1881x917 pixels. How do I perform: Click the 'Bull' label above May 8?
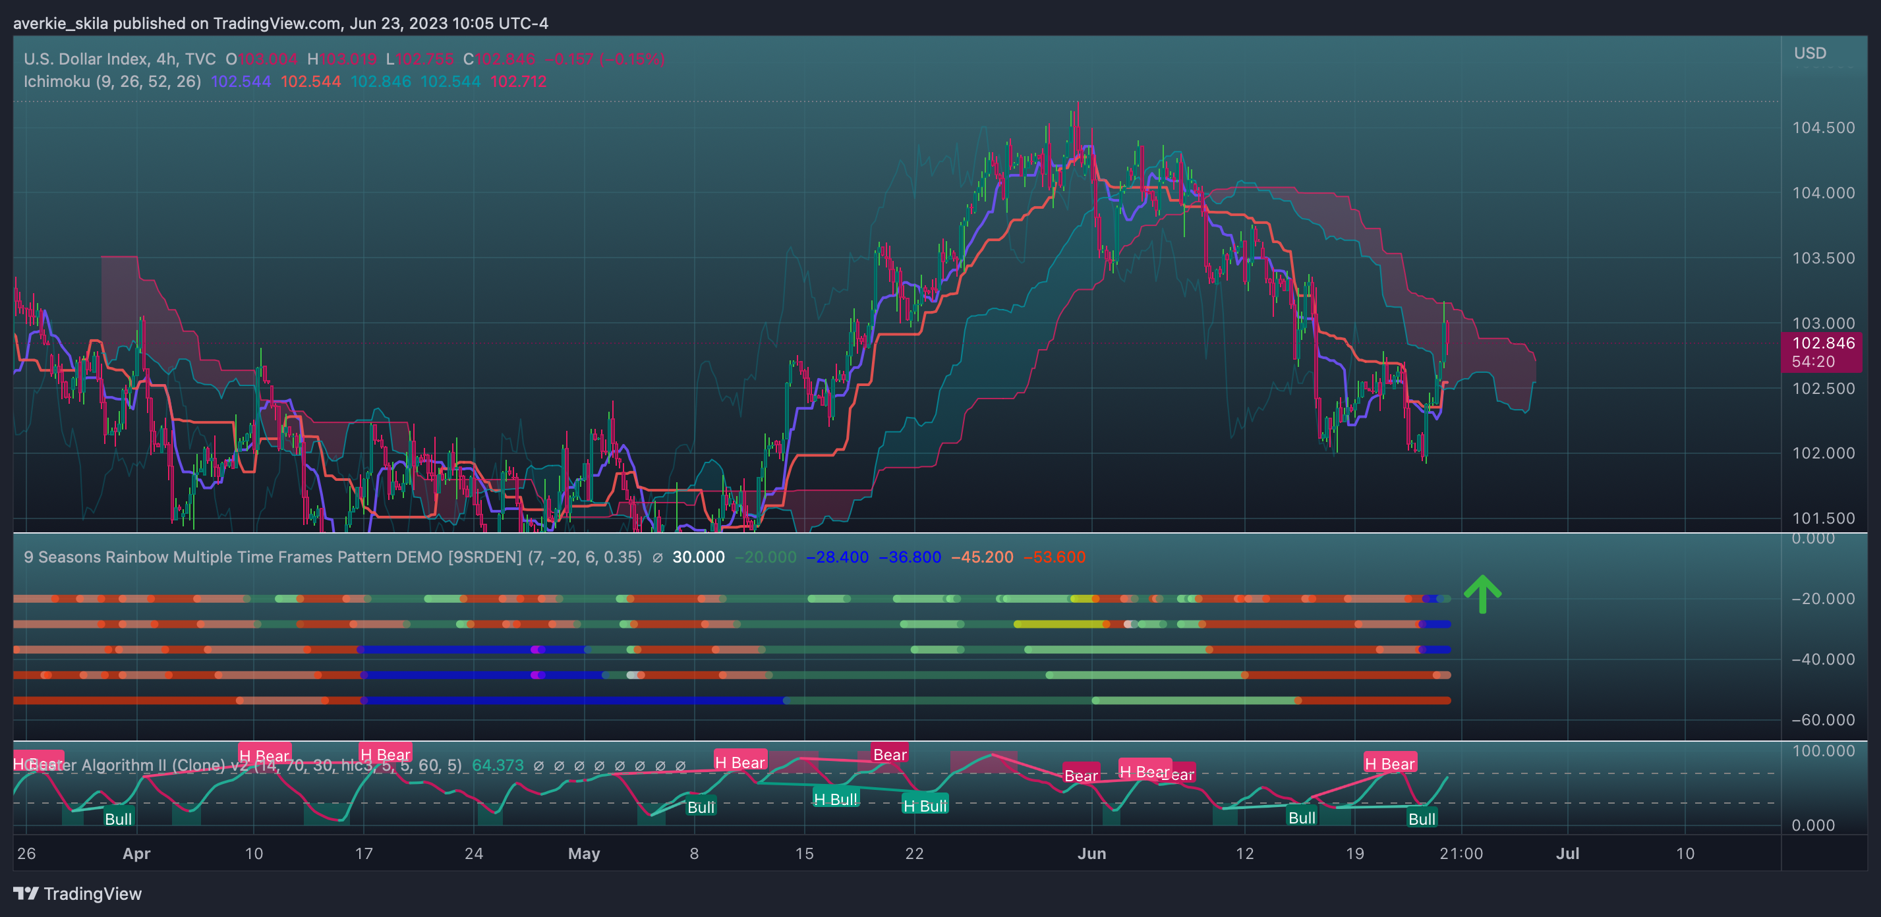[x=701, y=807]
